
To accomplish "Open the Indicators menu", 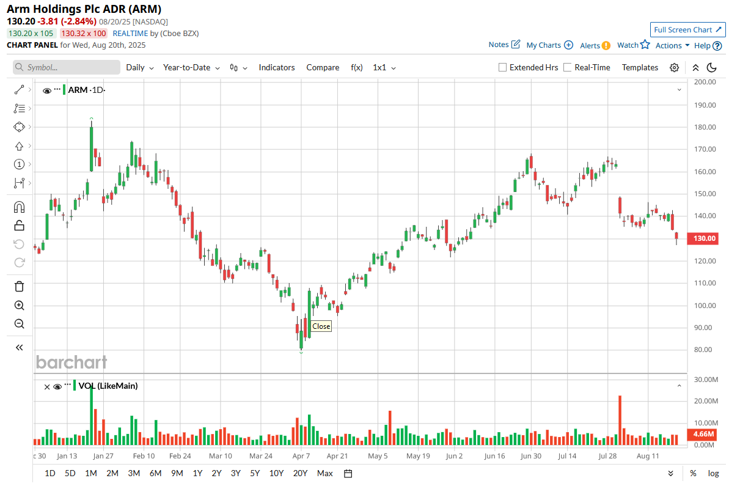I will tap(277, 68).
